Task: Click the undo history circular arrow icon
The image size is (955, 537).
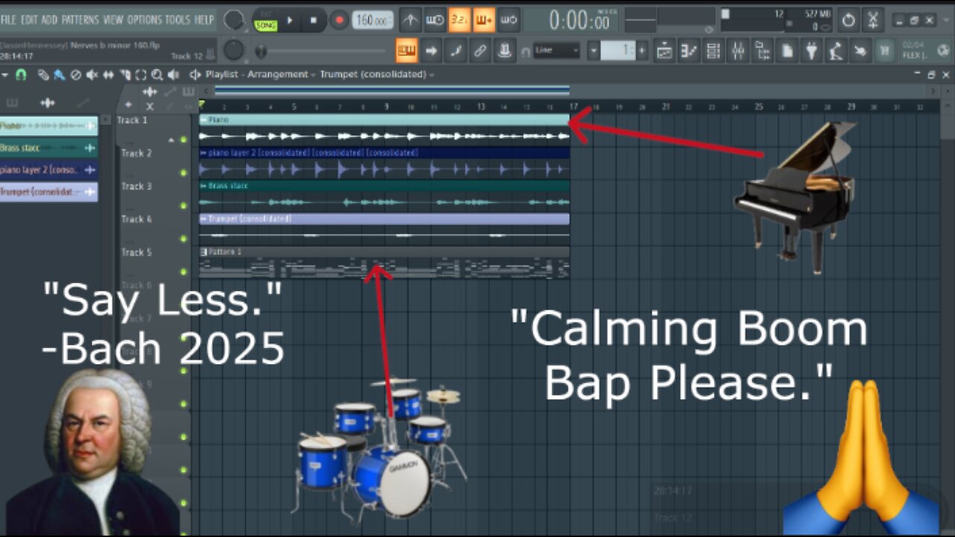Action: click(x=848, y=20)
